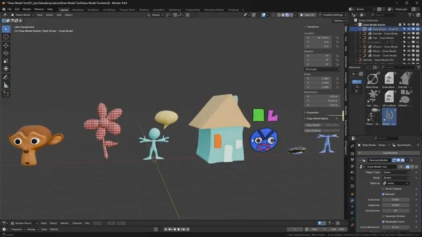The height and width of the screenshot is (237, 422).
Task: Open the Mode Stroke dropdown
Action: click(396, 178)
